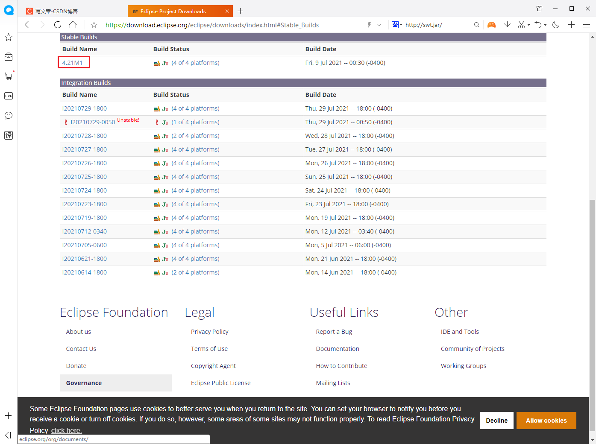Add a sidebar app with plus
Screen dimensions: 596x444
pos(8,415)
